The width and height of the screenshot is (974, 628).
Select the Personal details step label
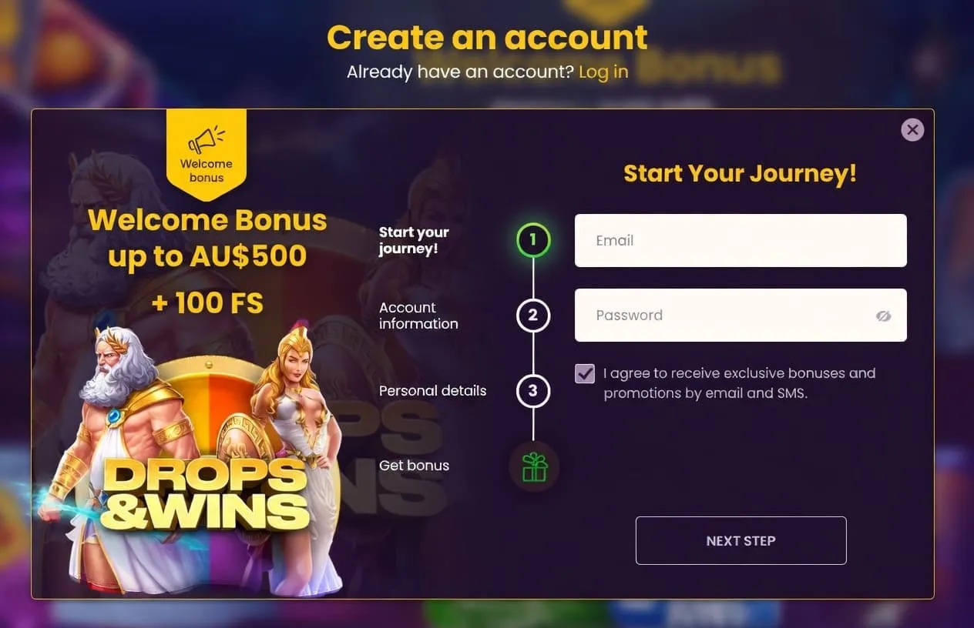pos(433,390)
